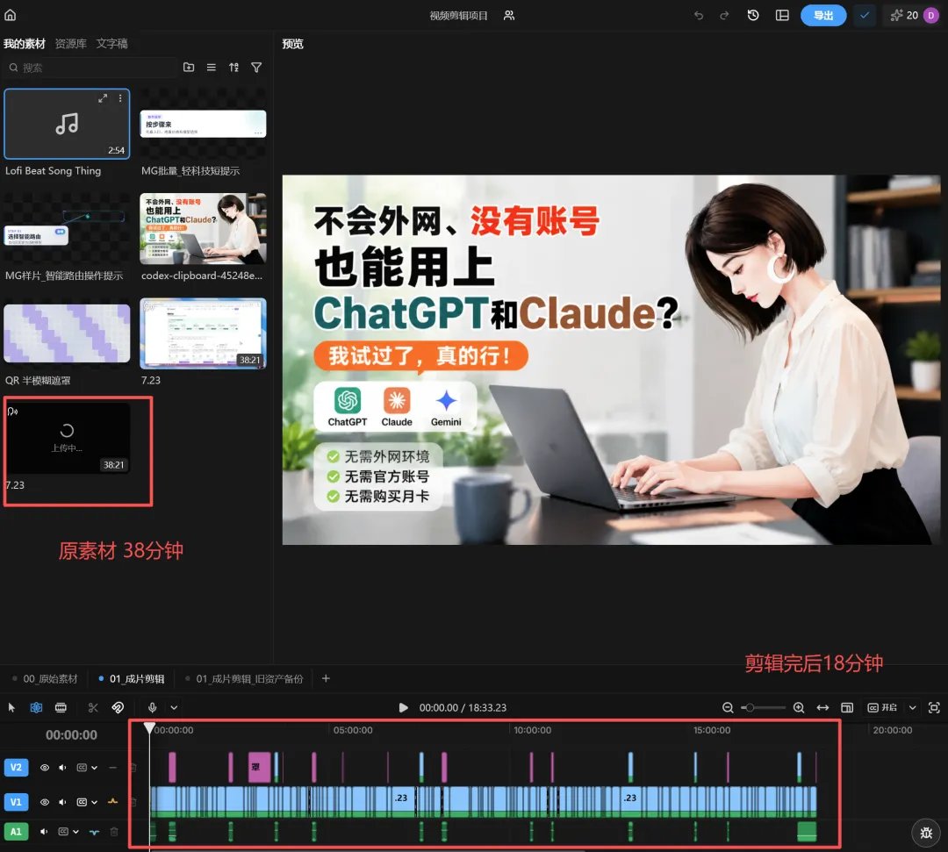
Task: Switch media panel to list view
Action: tap(211, 68)
